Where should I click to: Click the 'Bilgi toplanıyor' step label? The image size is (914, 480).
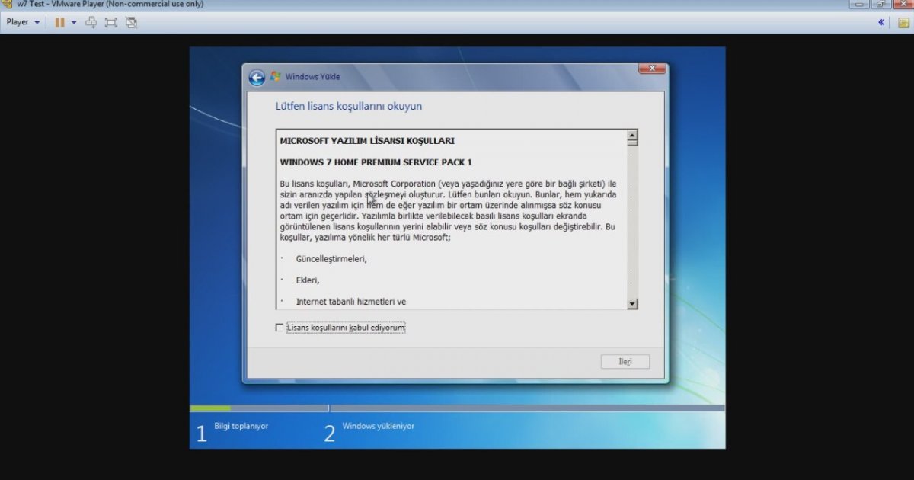(241, 426)
